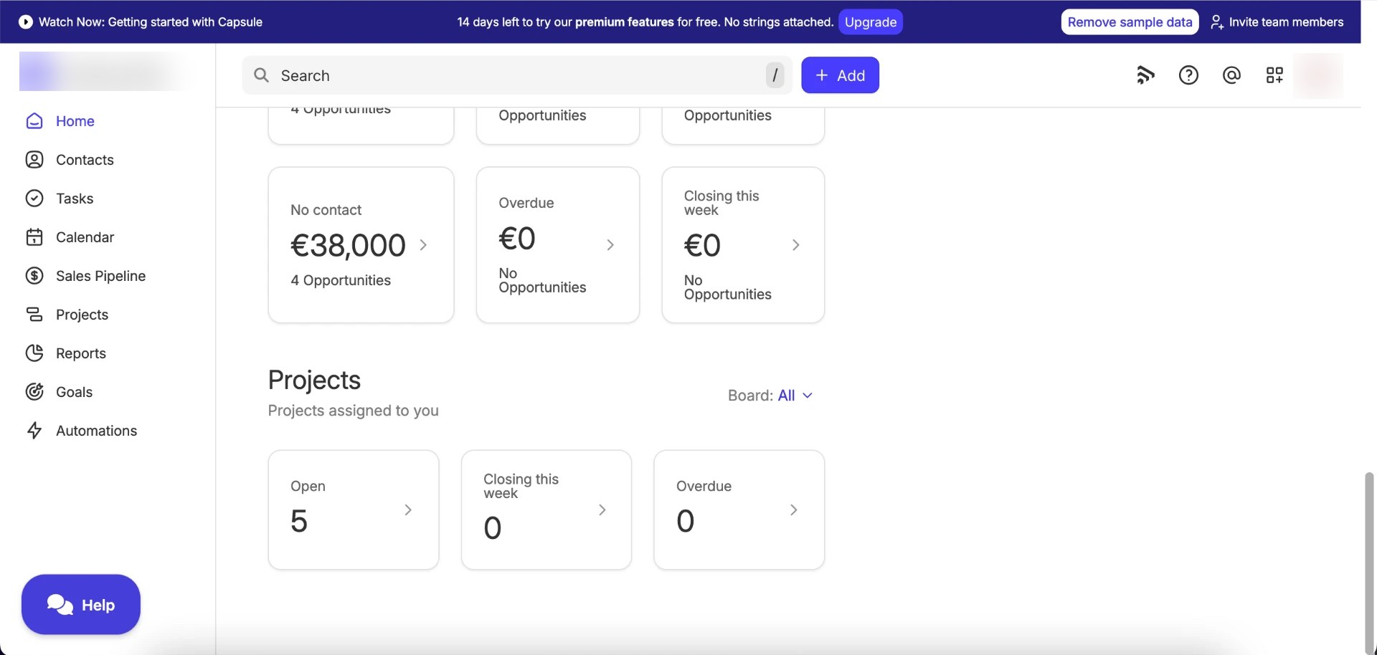Screen dimensions: 1377x655
Task: Click Remove sample data button
Action: (1130, 22)
